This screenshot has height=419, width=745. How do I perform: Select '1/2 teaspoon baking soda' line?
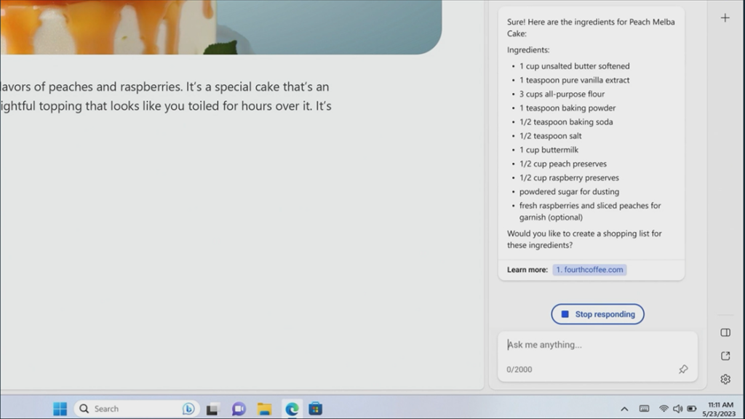click(x=566, y=122)
